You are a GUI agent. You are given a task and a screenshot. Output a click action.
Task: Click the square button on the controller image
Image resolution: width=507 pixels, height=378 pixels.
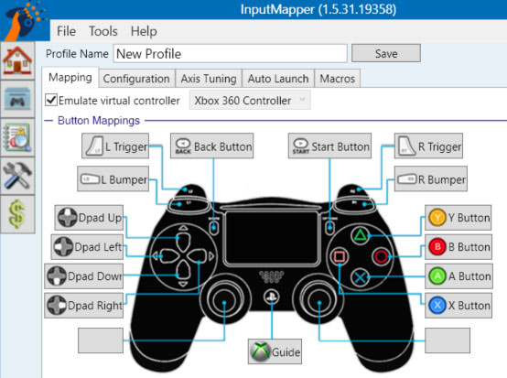[340, 256]
